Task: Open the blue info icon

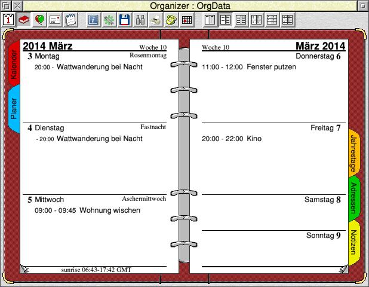Action: [x=94, y=20]
